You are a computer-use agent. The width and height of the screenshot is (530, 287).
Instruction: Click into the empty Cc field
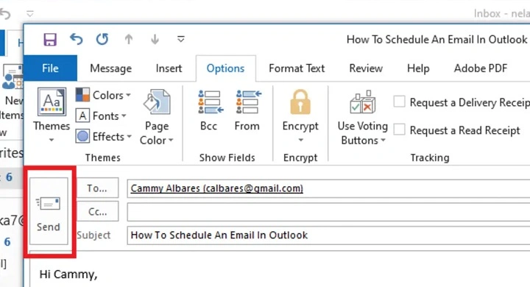[328, 212]
